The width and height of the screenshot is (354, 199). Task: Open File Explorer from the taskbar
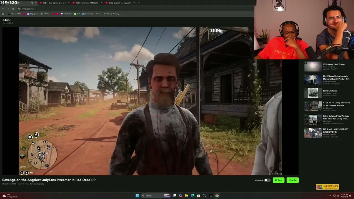tap(186, 196)
